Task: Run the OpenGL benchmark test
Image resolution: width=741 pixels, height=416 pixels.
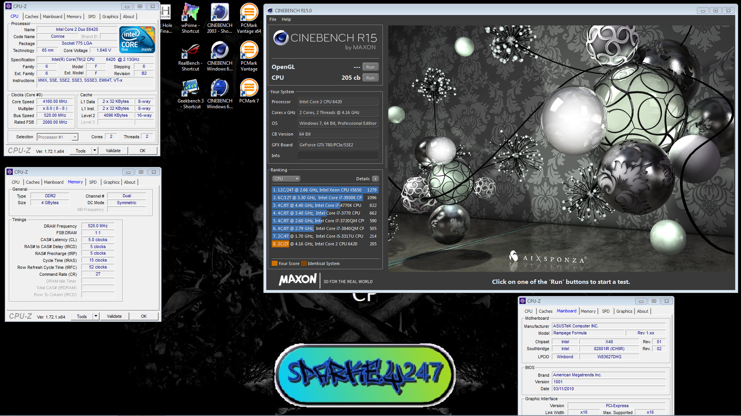Action: pos(370,67)
